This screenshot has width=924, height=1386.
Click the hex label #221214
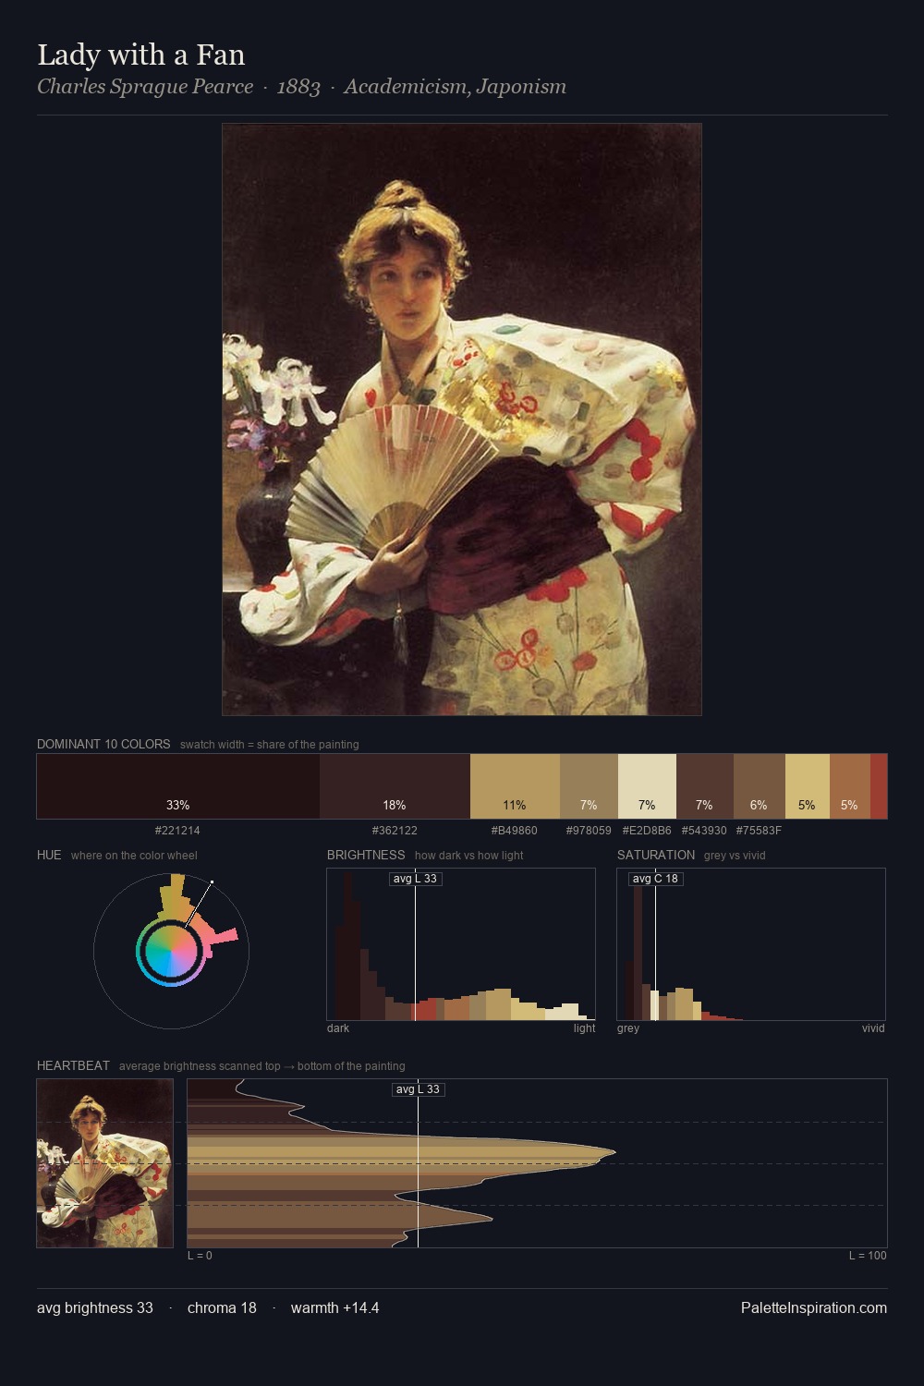point(177,831)
